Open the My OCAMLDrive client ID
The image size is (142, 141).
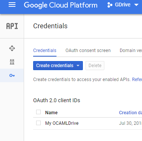(x=62, y=123)
